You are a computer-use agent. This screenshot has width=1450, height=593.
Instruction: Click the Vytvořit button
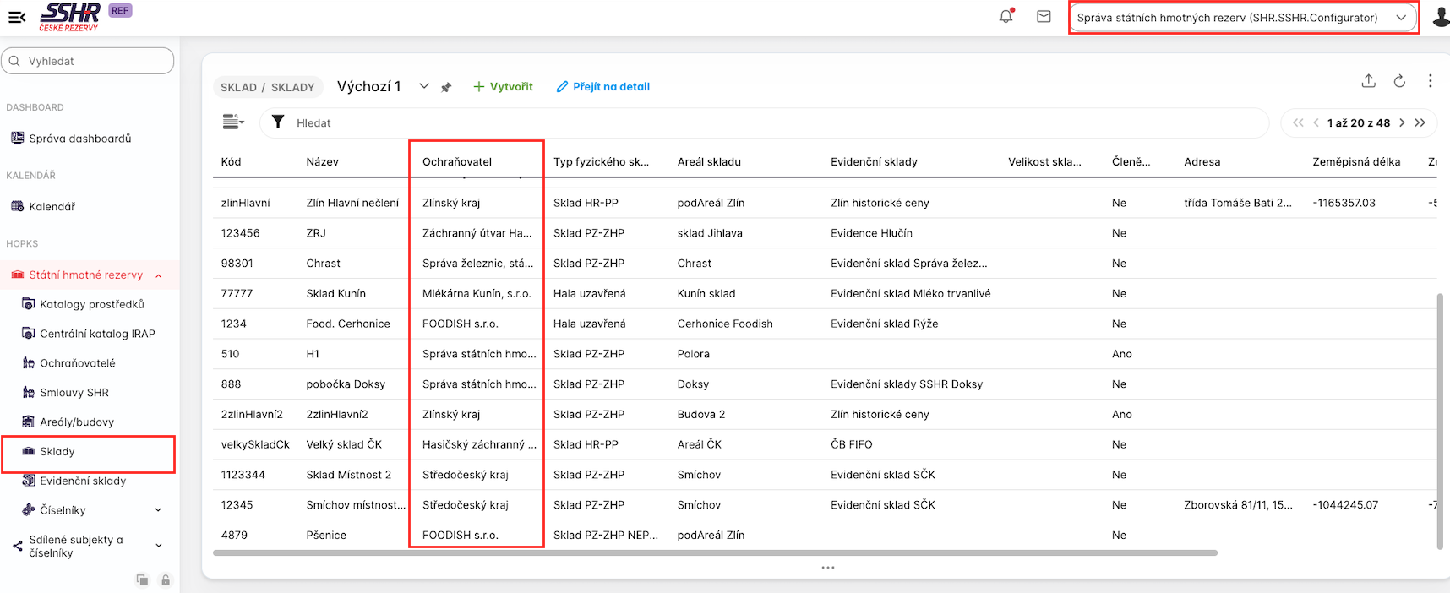[503, 87]
